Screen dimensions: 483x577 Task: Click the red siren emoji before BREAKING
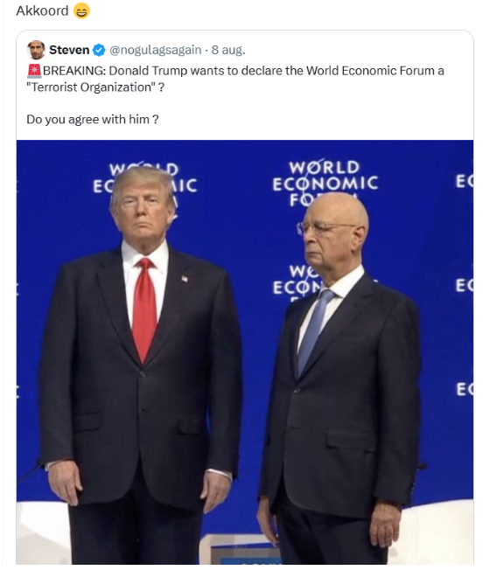click(x=34, y=71)
